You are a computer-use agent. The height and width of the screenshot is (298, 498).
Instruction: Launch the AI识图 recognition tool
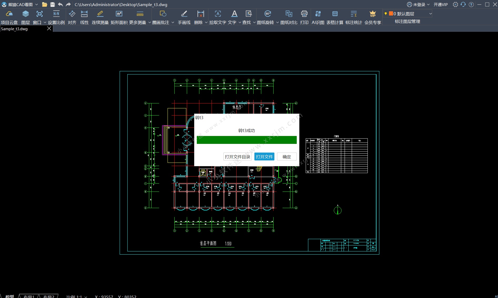(x=318, y=17)
